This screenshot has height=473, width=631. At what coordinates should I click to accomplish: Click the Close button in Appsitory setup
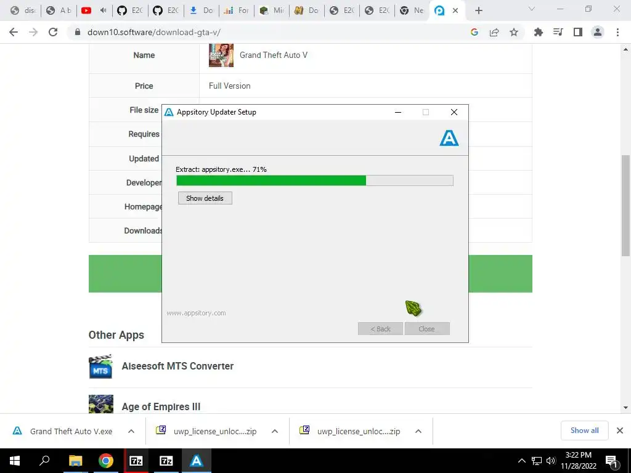click(x=427, y=329)
